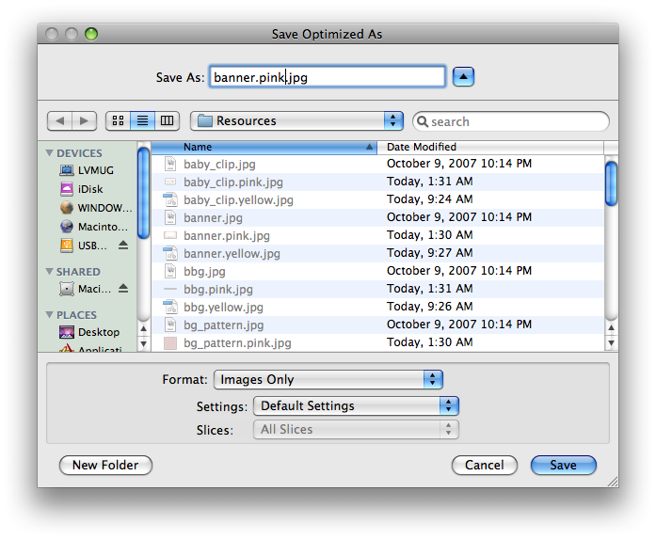Switch to list view mode
This screenshot has height=539, width=656.
(143, 121)
